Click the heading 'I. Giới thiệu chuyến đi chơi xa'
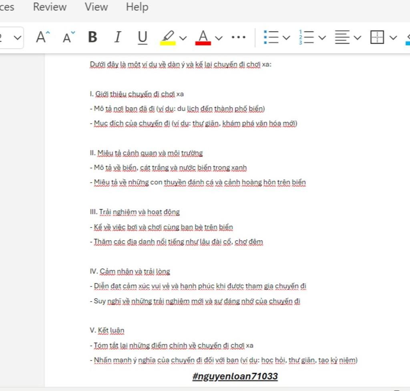 click(137, 94)
